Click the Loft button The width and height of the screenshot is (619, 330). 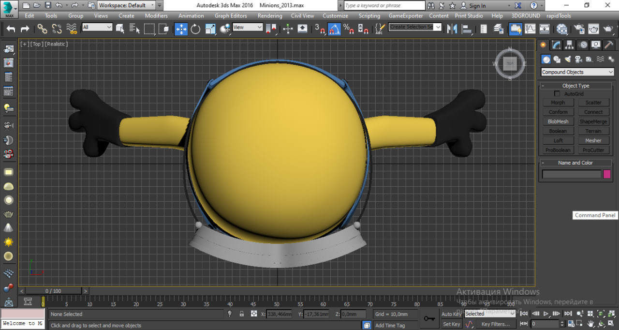click(558, 140)
